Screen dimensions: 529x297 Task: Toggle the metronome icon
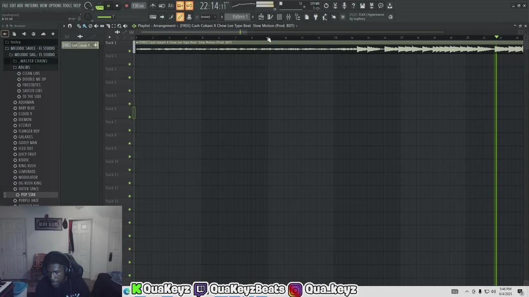point(153,6)
